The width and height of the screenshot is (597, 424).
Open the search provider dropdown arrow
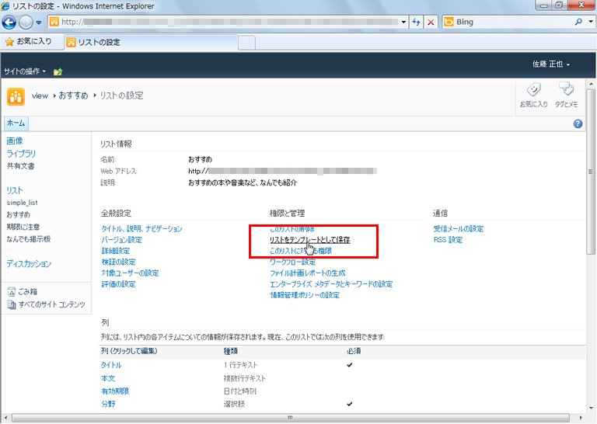[x=591, y=22]
